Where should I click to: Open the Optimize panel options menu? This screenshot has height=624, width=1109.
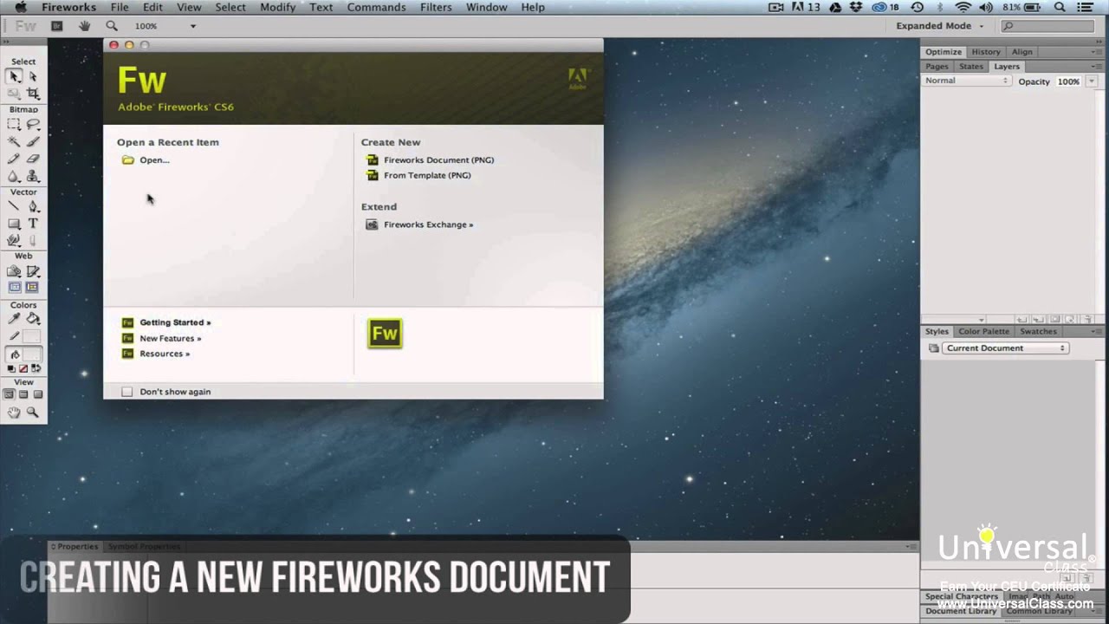pos(1098,51)
